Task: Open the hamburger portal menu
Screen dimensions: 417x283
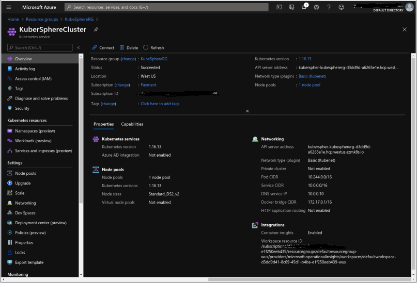Action: [x=8, y=7]
